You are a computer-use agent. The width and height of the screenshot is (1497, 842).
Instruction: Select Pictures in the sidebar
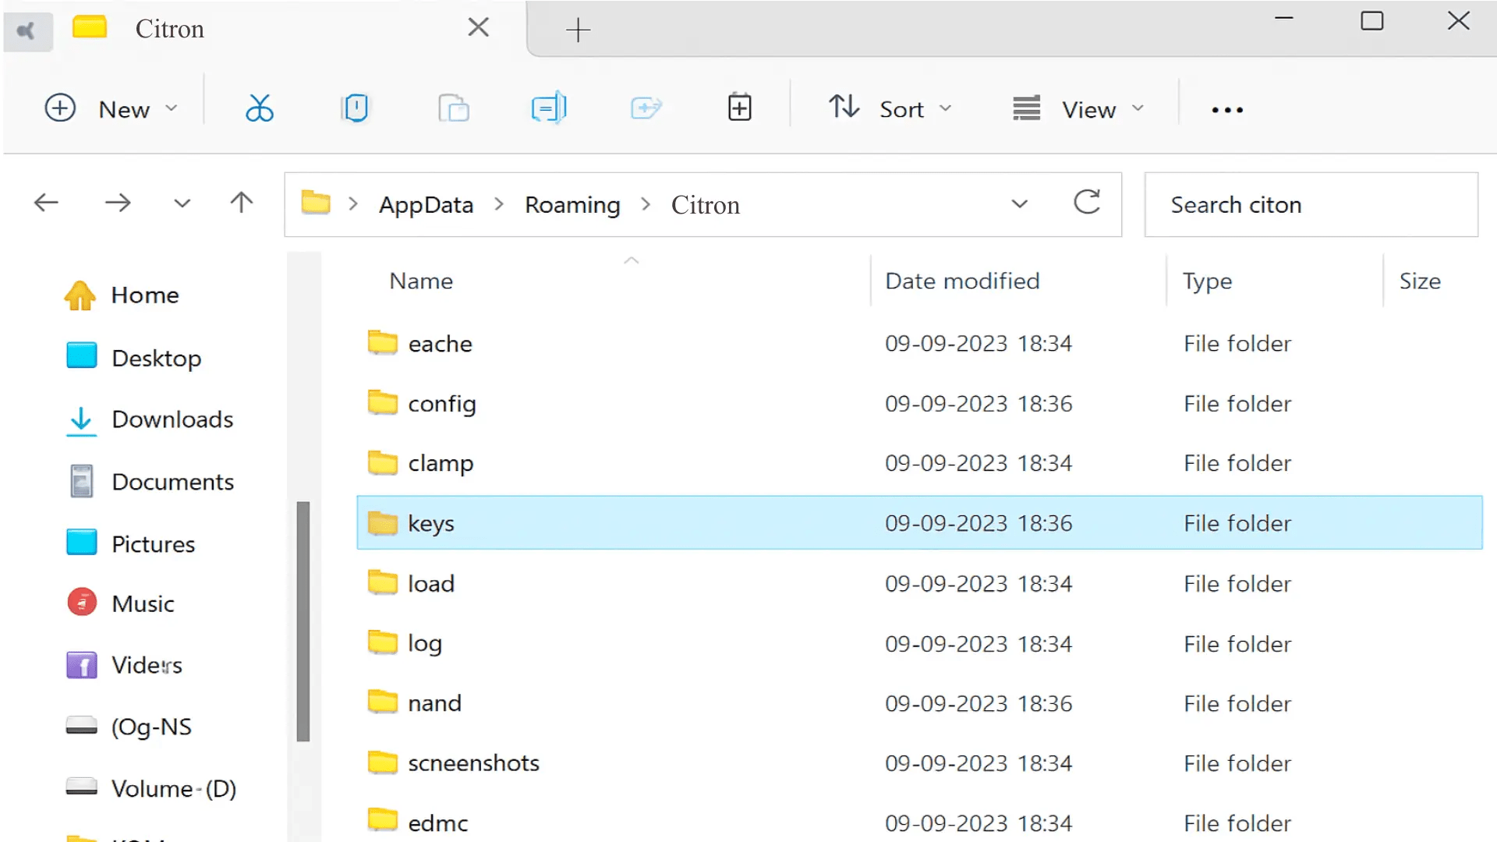(x=153, y=543)
